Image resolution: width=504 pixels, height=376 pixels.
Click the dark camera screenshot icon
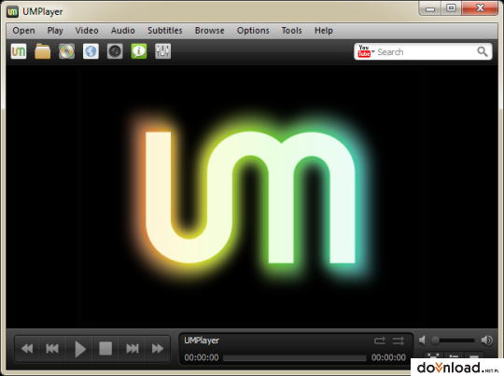coord(115,51)
